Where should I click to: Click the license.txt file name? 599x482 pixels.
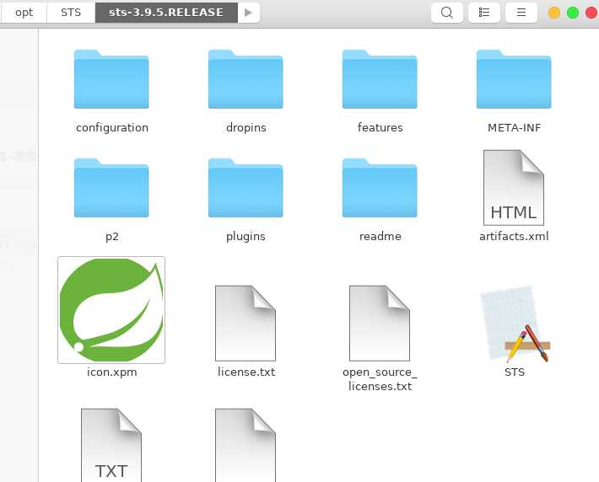point(246,372)
